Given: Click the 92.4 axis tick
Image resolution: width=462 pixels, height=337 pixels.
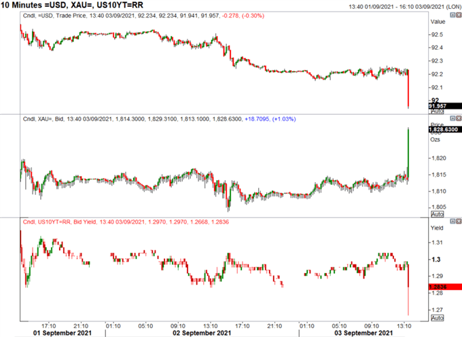Looking at the screenshot, I should click(437, 48).
